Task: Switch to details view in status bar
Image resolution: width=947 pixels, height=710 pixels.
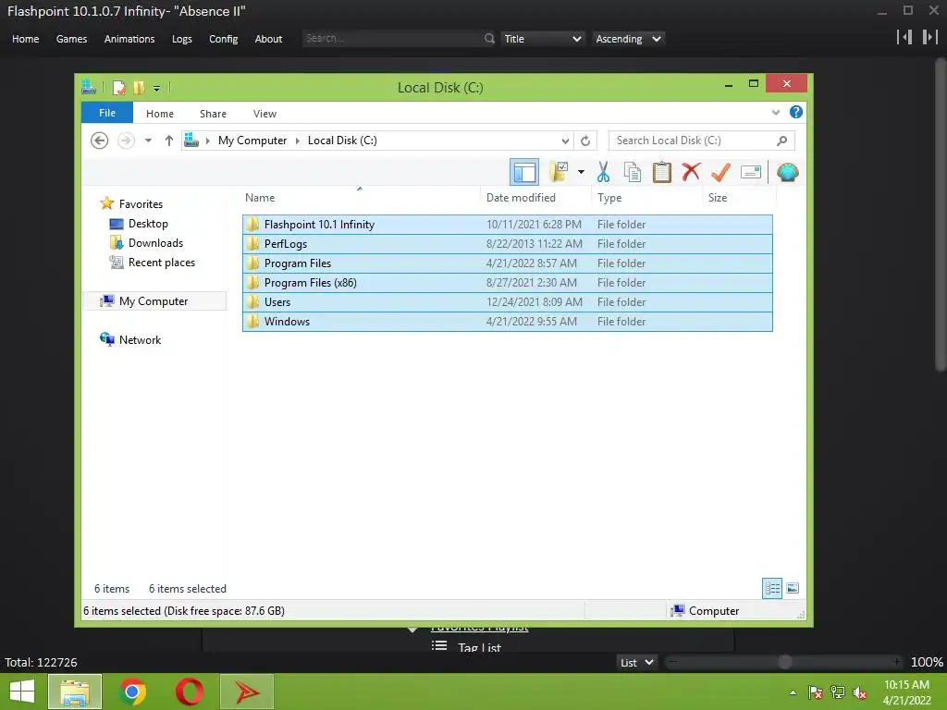Action: click(772, 588)
